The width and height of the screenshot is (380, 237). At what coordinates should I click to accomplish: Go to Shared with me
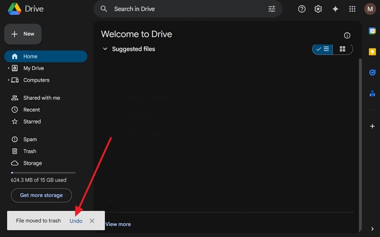tap(41, 98)
